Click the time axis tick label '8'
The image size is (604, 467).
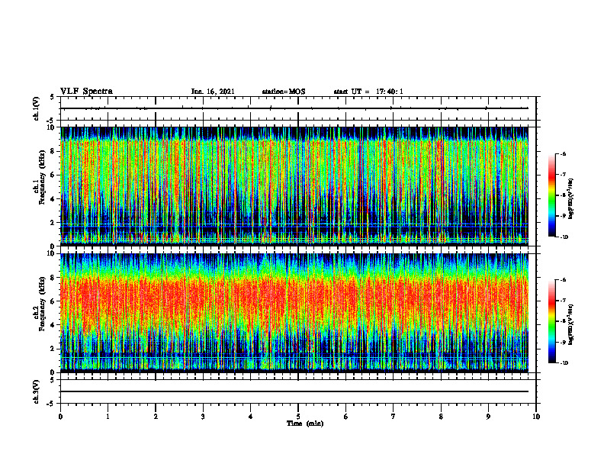click(x=441, y=417)
